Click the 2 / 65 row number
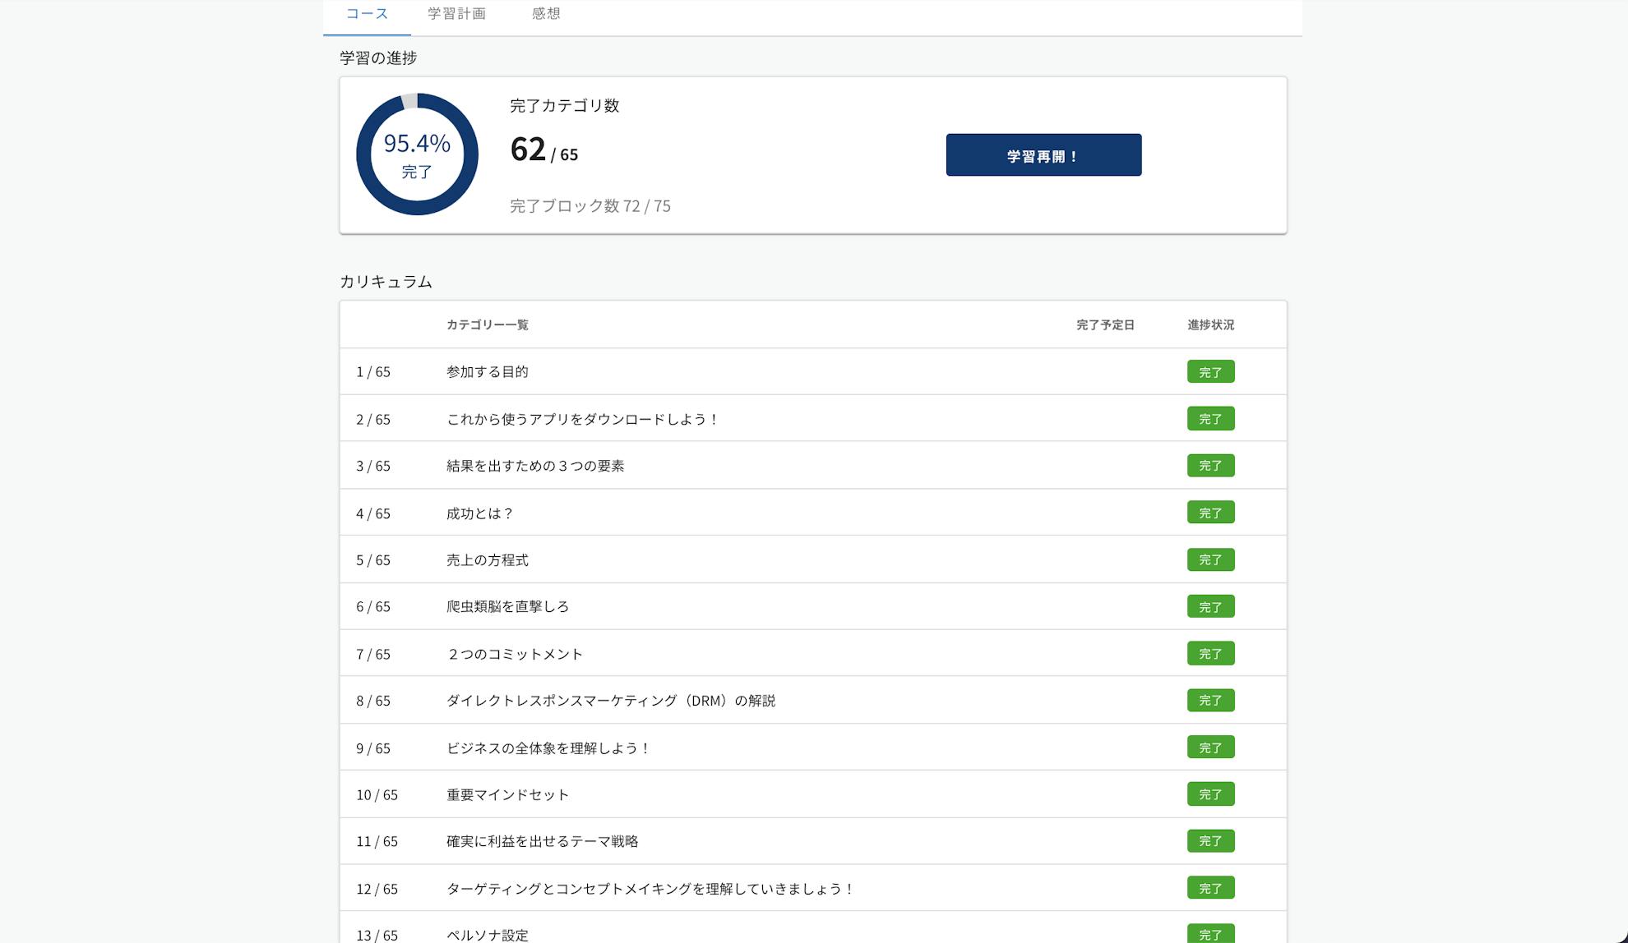 point(373,419)
